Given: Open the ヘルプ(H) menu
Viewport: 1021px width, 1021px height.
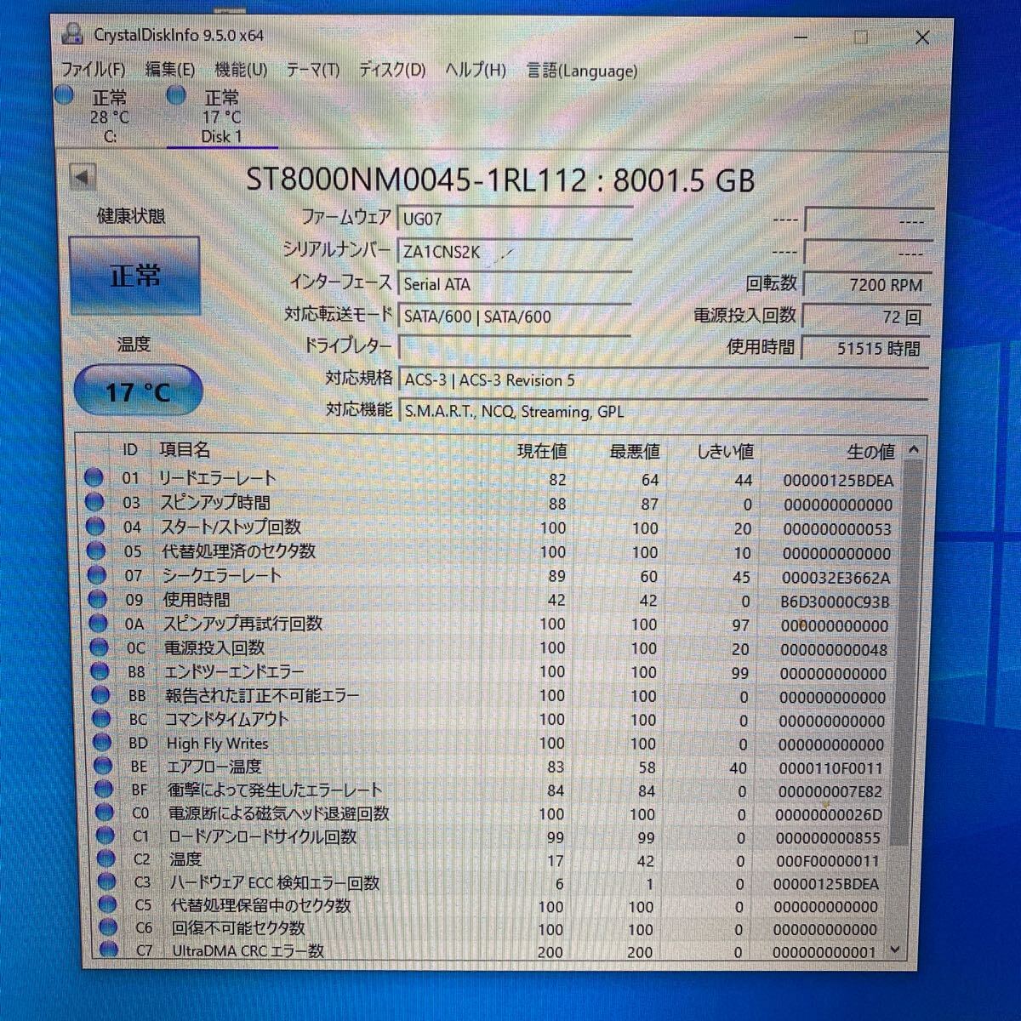Looking at the screenshot, I should 476,70.
